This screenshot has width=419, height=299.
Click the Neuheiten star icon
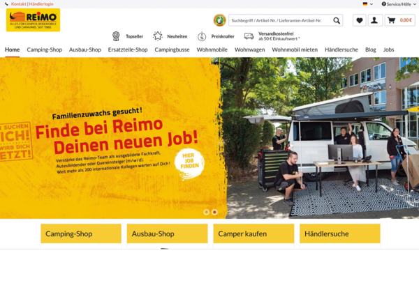point(158,36)
